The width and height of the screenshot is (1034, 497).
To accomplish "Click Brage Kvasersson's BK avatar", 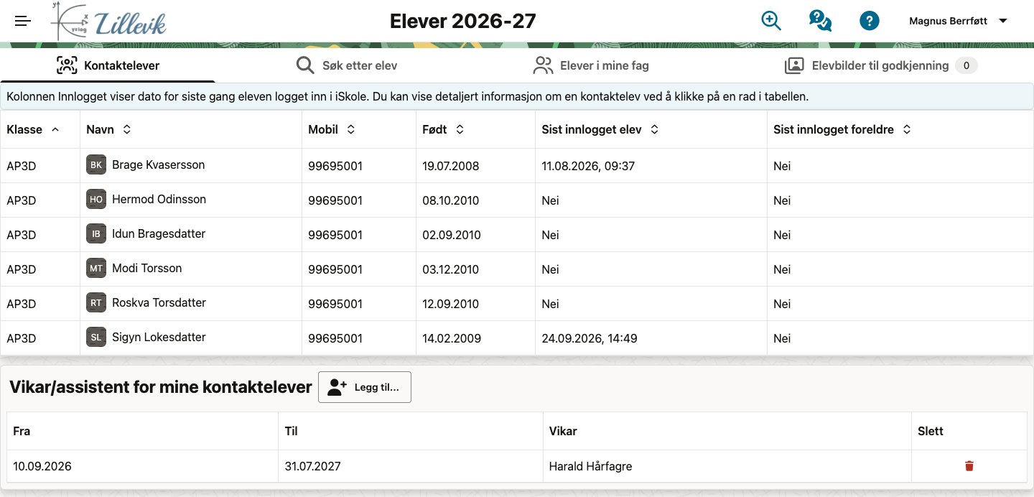I will point(96,165).
